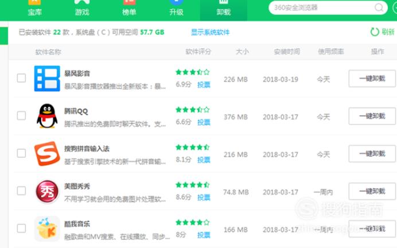Click 投票 link for 搜狗拼音输入法
397x248 pixels.
pos(204,160)
